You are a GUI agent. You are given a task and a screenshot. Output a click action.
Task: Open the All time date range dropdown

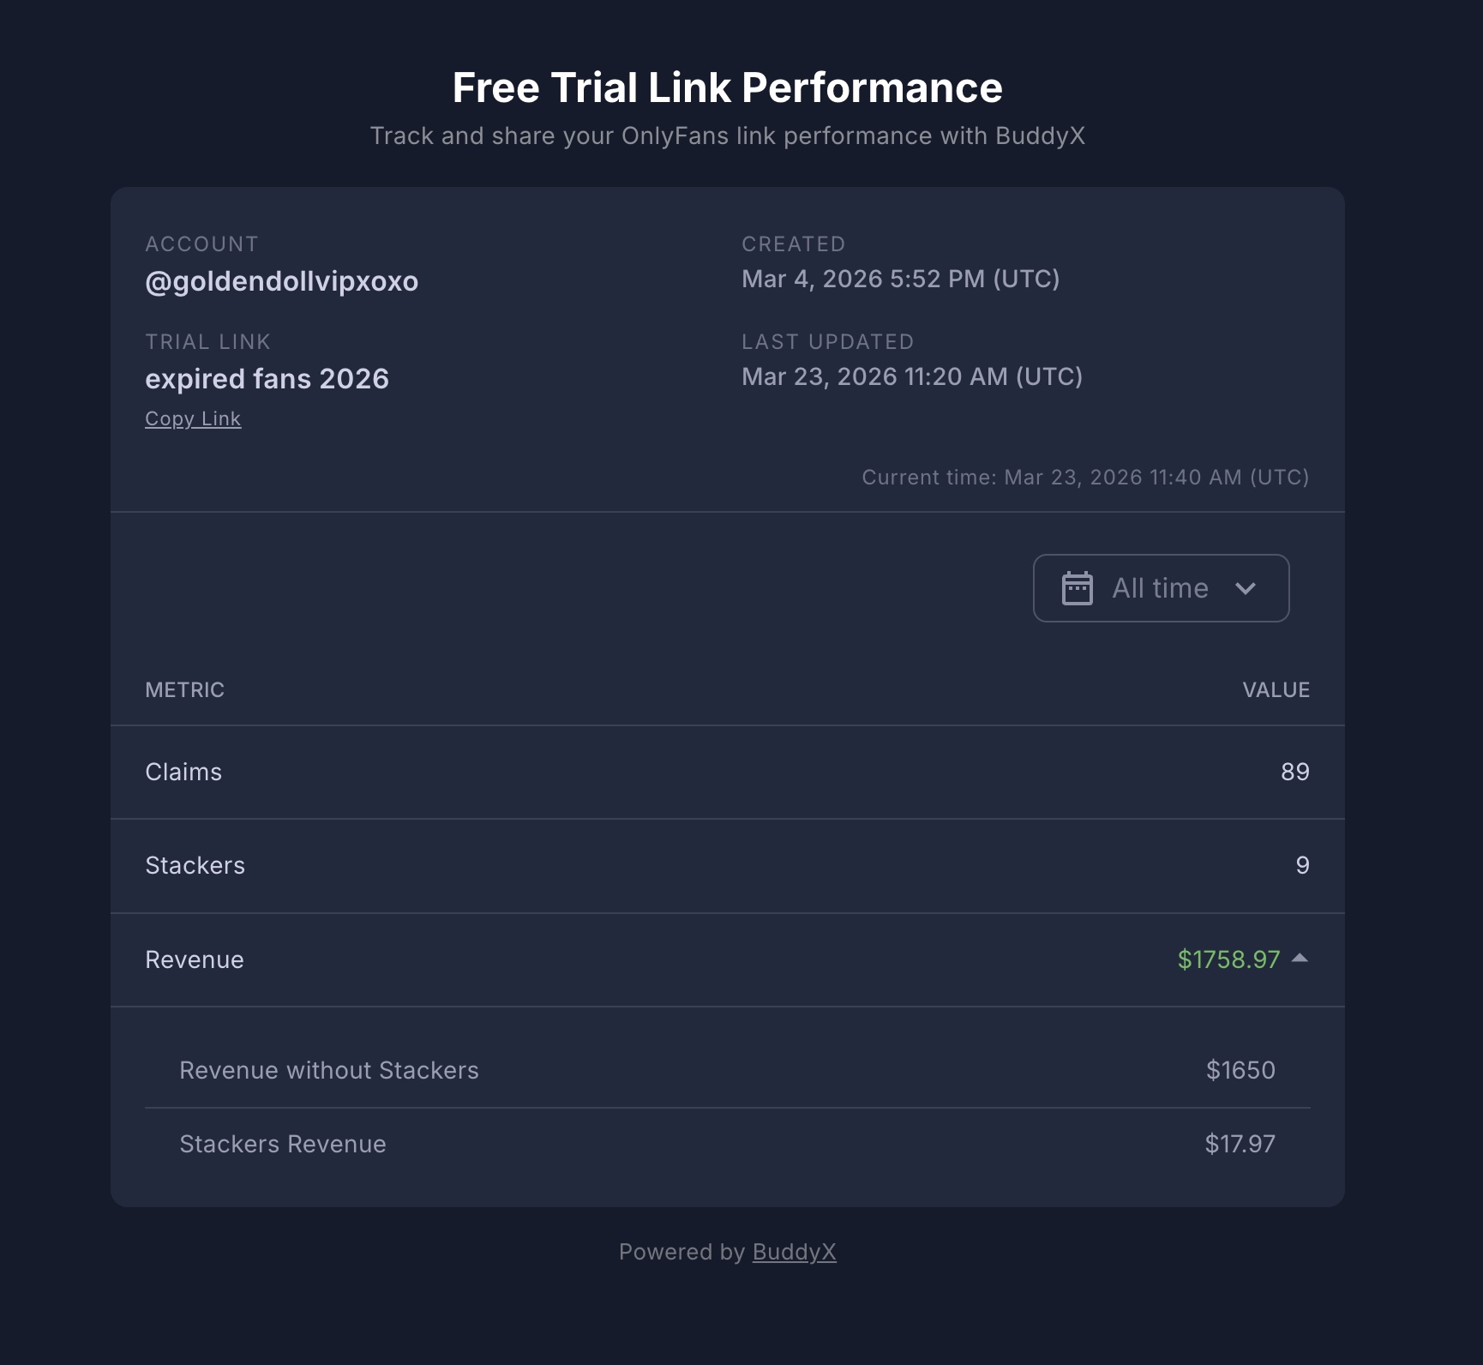[x=1161, y=588]
